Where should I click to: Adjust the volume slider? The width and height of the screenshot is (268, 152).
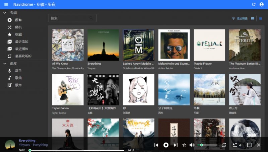[207, 145]
